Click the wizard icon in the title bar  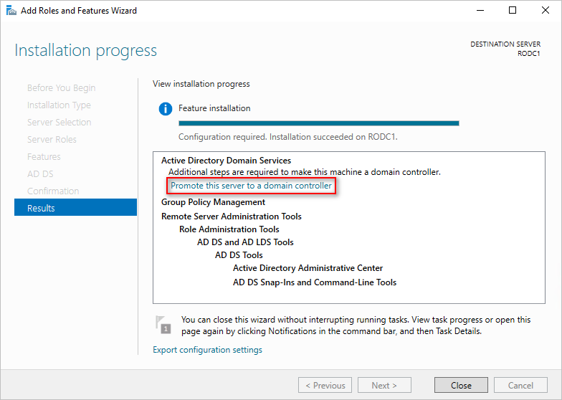[x=11, y=11]
